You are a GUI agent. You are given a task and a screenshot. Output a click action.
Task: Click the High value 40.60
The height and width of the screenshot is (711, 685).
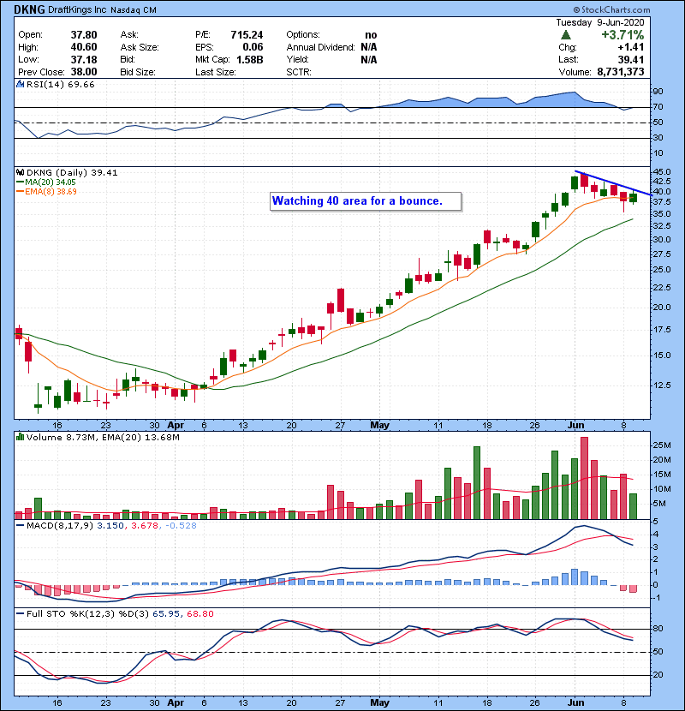[84, 47]
